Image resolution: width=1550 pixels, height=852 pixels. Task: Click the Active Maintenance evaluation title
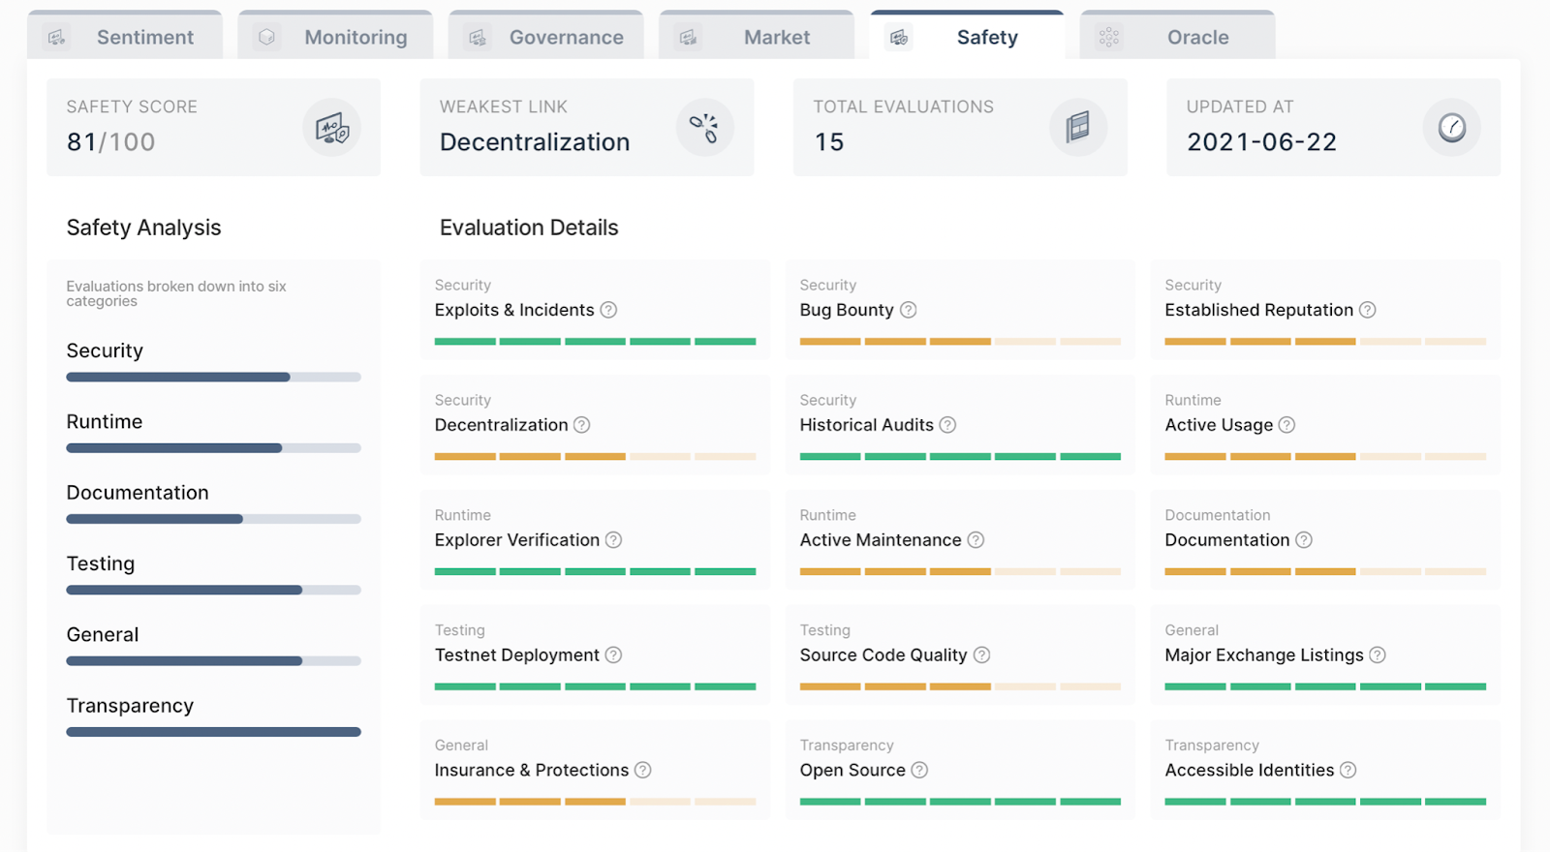coord(880,540)
